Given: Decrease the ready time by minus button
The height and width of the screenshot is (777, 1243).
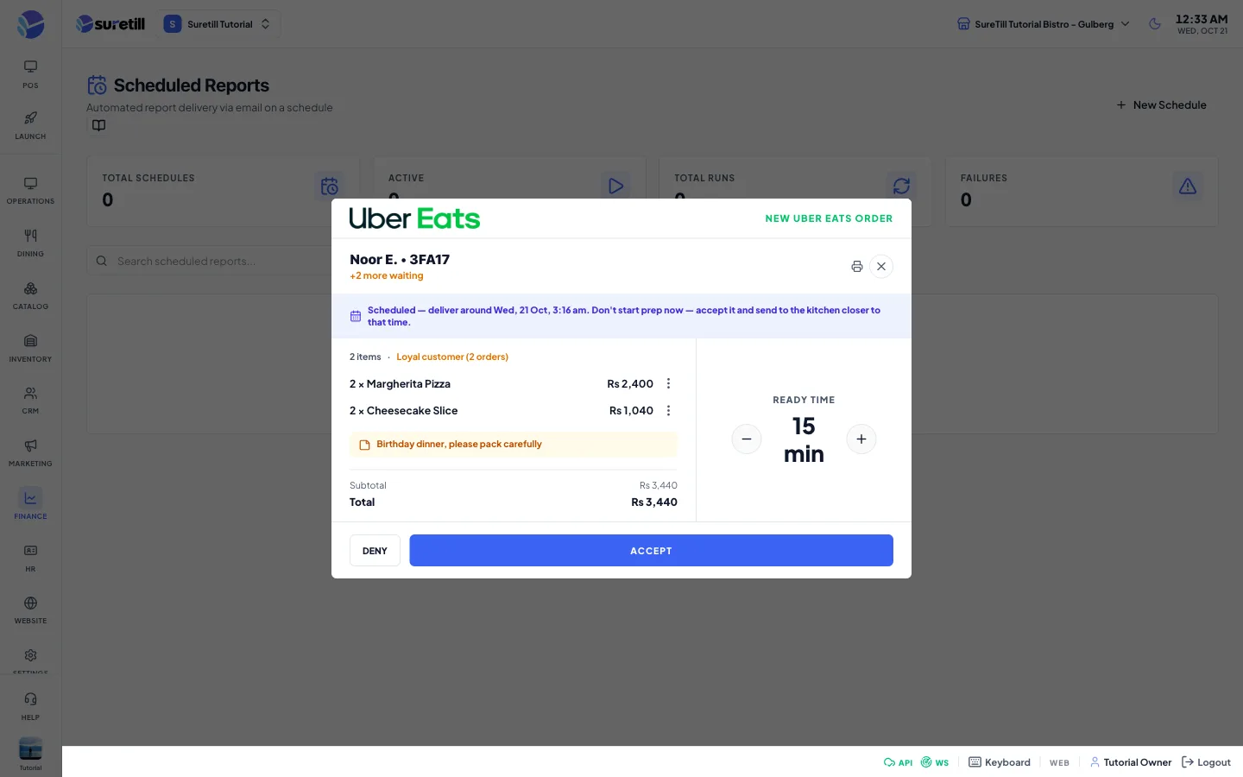Looking at the screenshot, I should (747, 439).
